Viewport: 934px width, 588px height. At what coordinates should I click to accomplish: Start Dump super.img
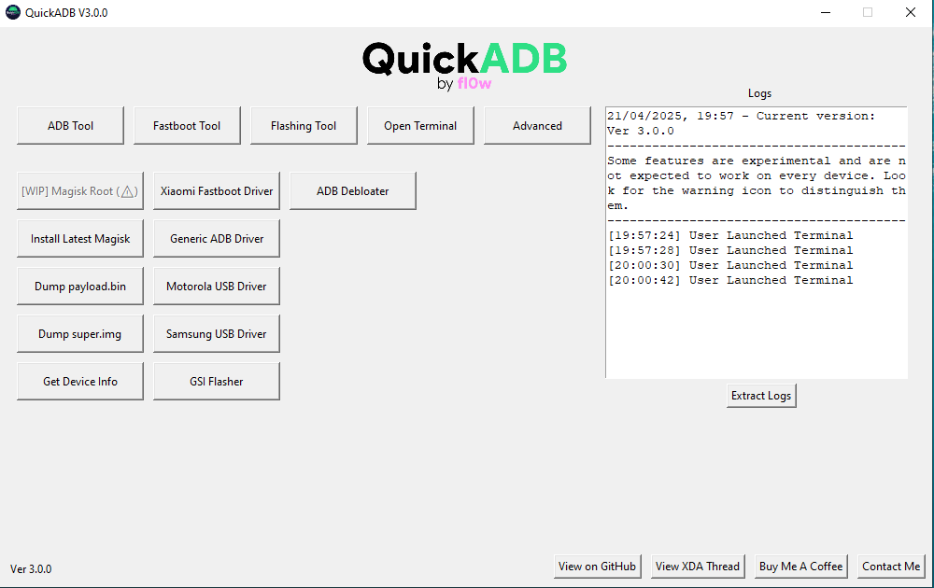pos(79,333)
